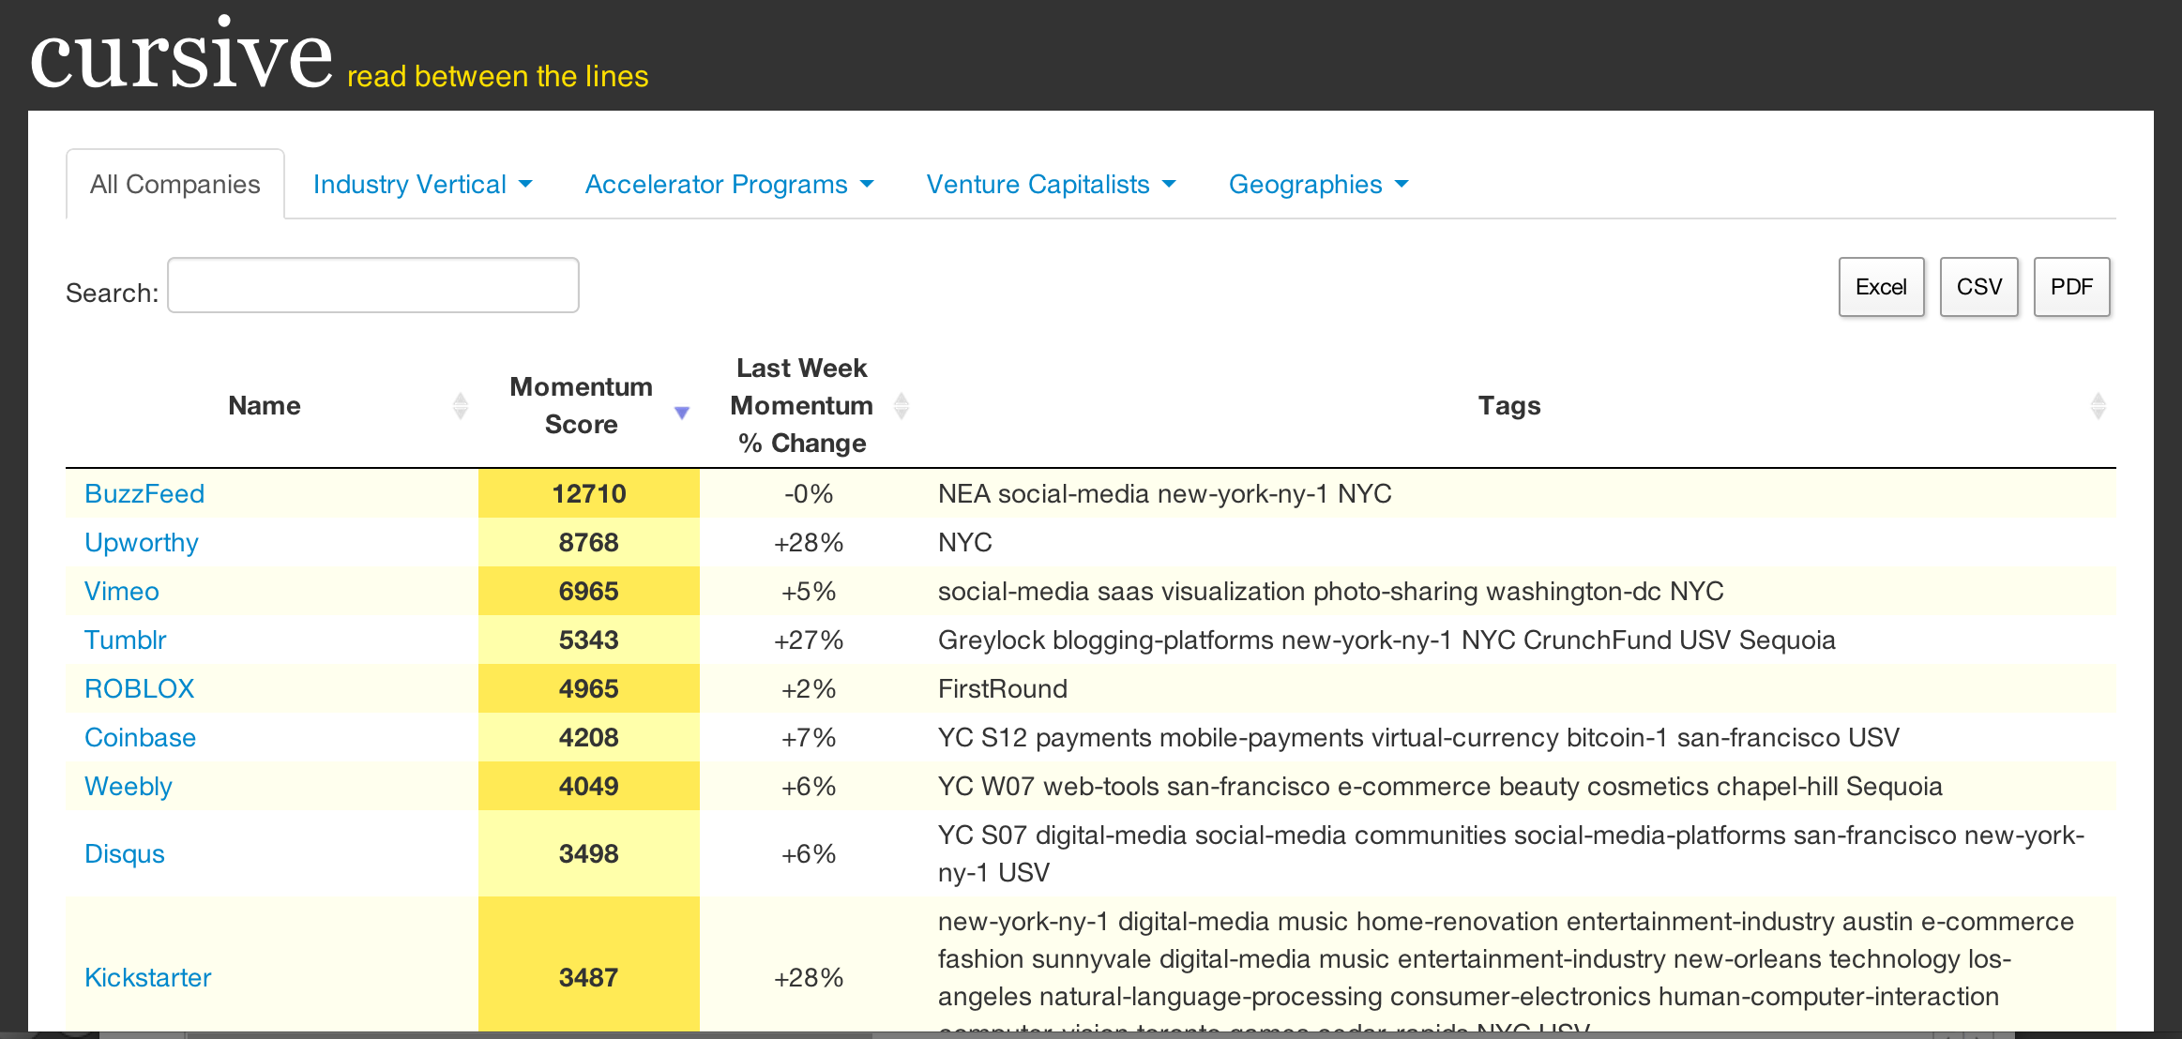Click the read between the lines tagline
2182x1039 pixels.
(x=498, y=76)
